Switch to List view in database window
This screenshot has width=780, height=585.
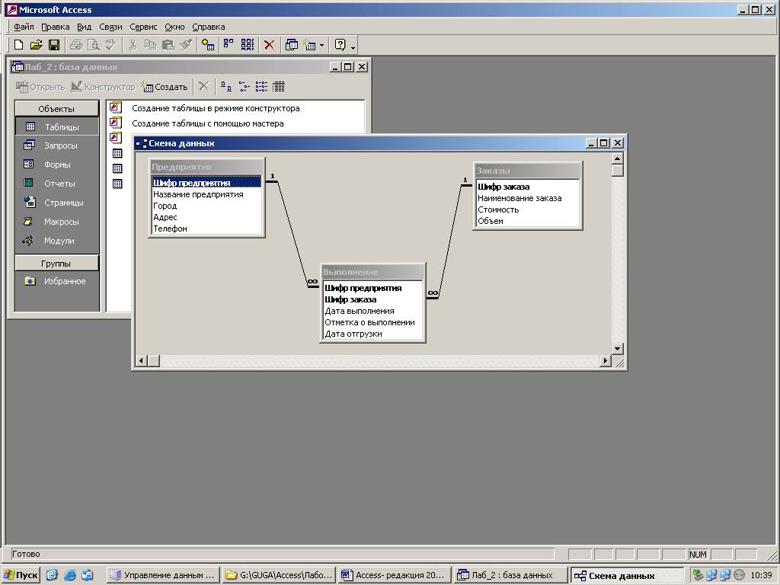(x=261, y=87)
